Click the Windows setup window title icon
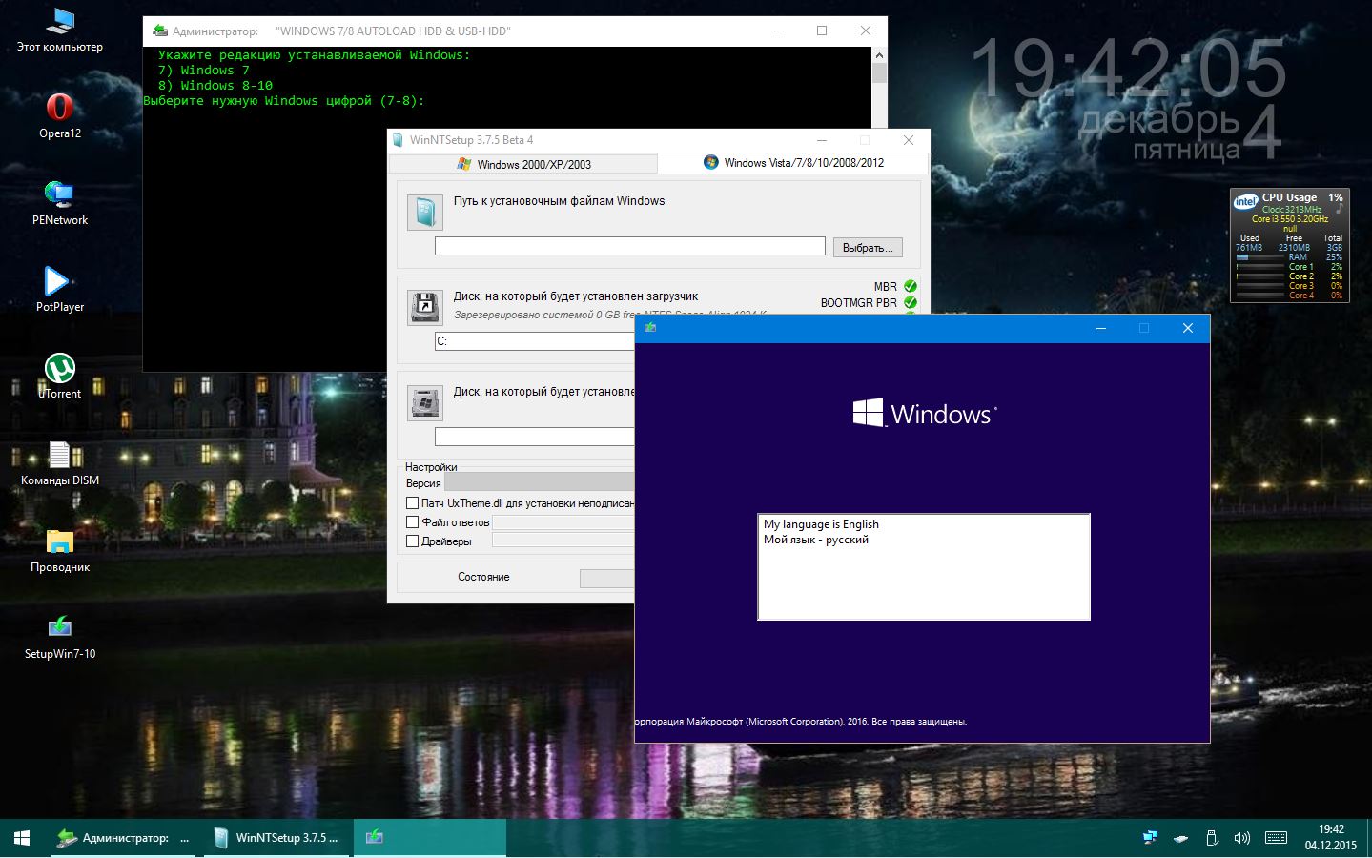The image size is (1372, 858). 650,328
